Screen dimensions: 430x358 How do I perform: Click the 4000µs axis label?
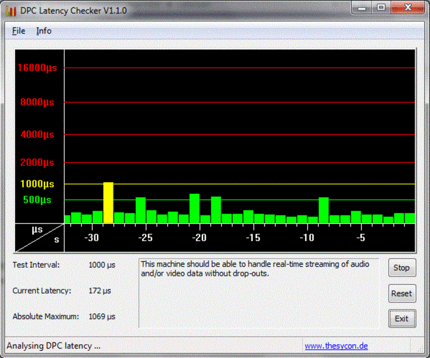[x=37, y=134]
